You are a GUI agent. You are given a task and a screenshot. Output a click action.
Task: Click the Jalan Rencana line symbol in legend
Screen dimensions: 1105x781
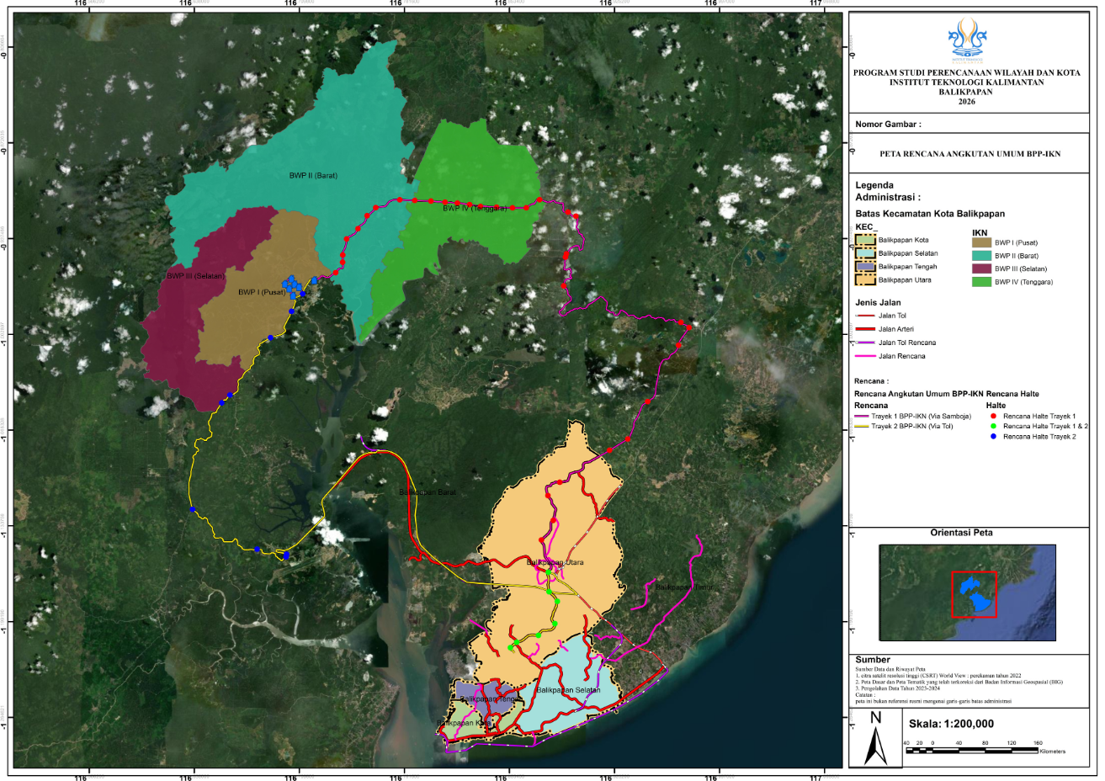864,356
